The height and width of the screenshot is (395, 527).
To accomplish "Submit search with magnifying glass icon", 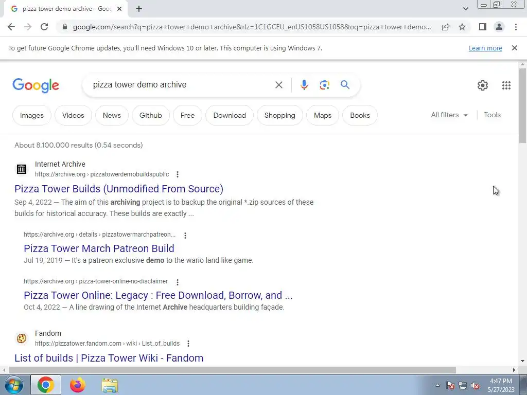I will click(345, 85).
